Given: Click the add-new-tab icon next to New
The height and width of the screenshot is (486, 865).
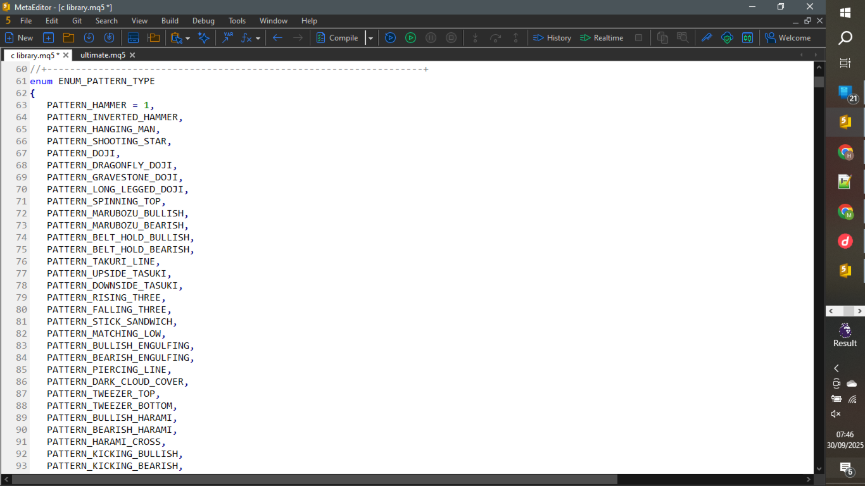Looking at the screenshot, I should point(48,38).
